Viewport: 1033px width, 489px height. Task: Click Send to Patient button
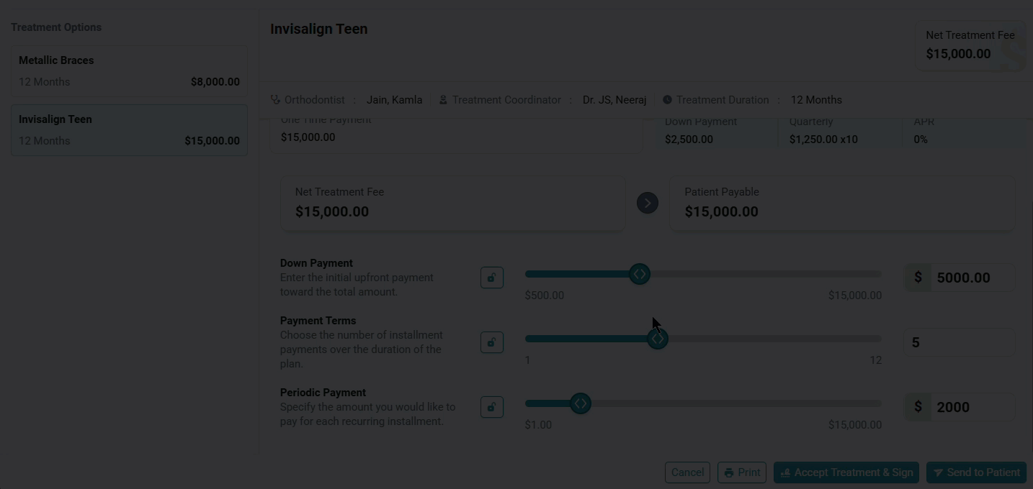click(976, 472)
